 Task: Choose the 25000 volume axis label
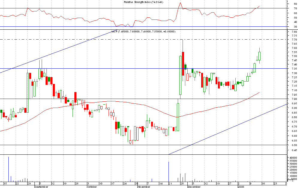(x=293, y=167)
